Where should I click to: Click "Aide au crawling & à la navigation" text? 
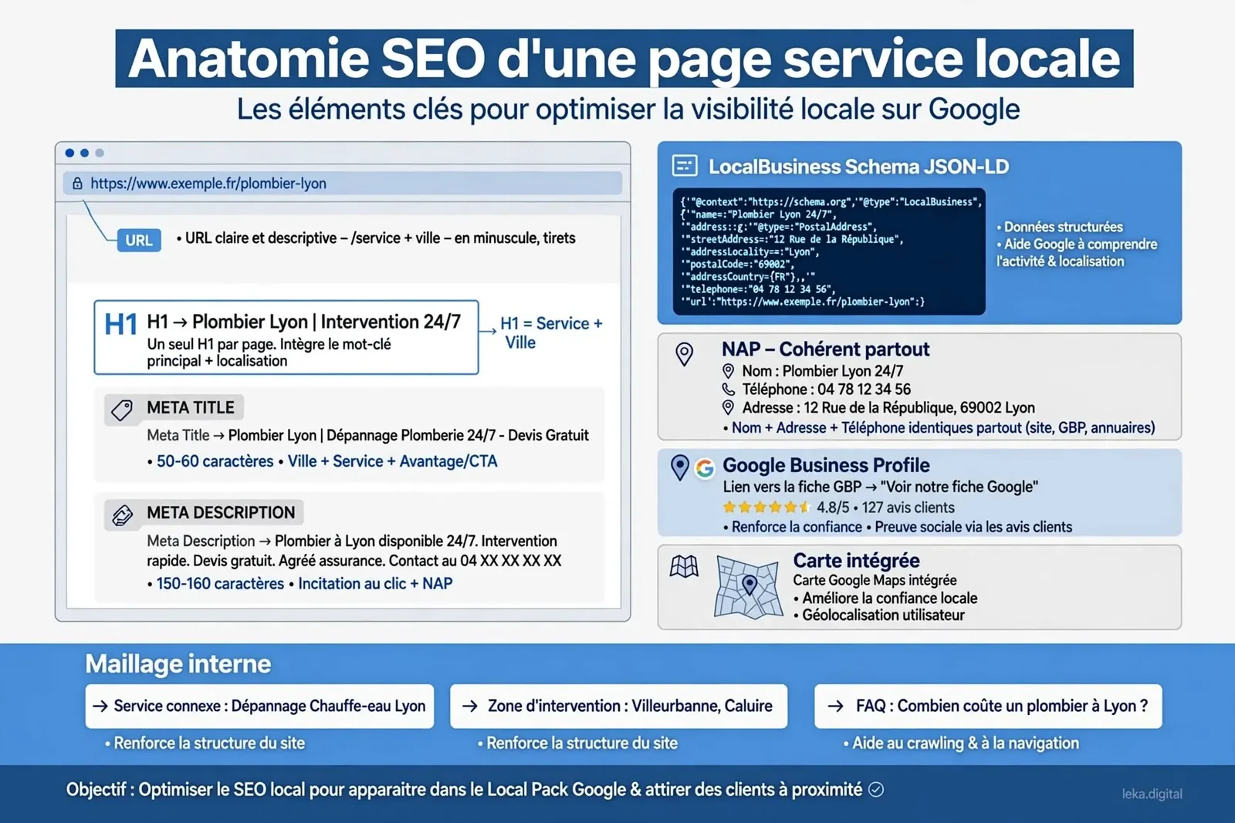[x=966, y=744]
